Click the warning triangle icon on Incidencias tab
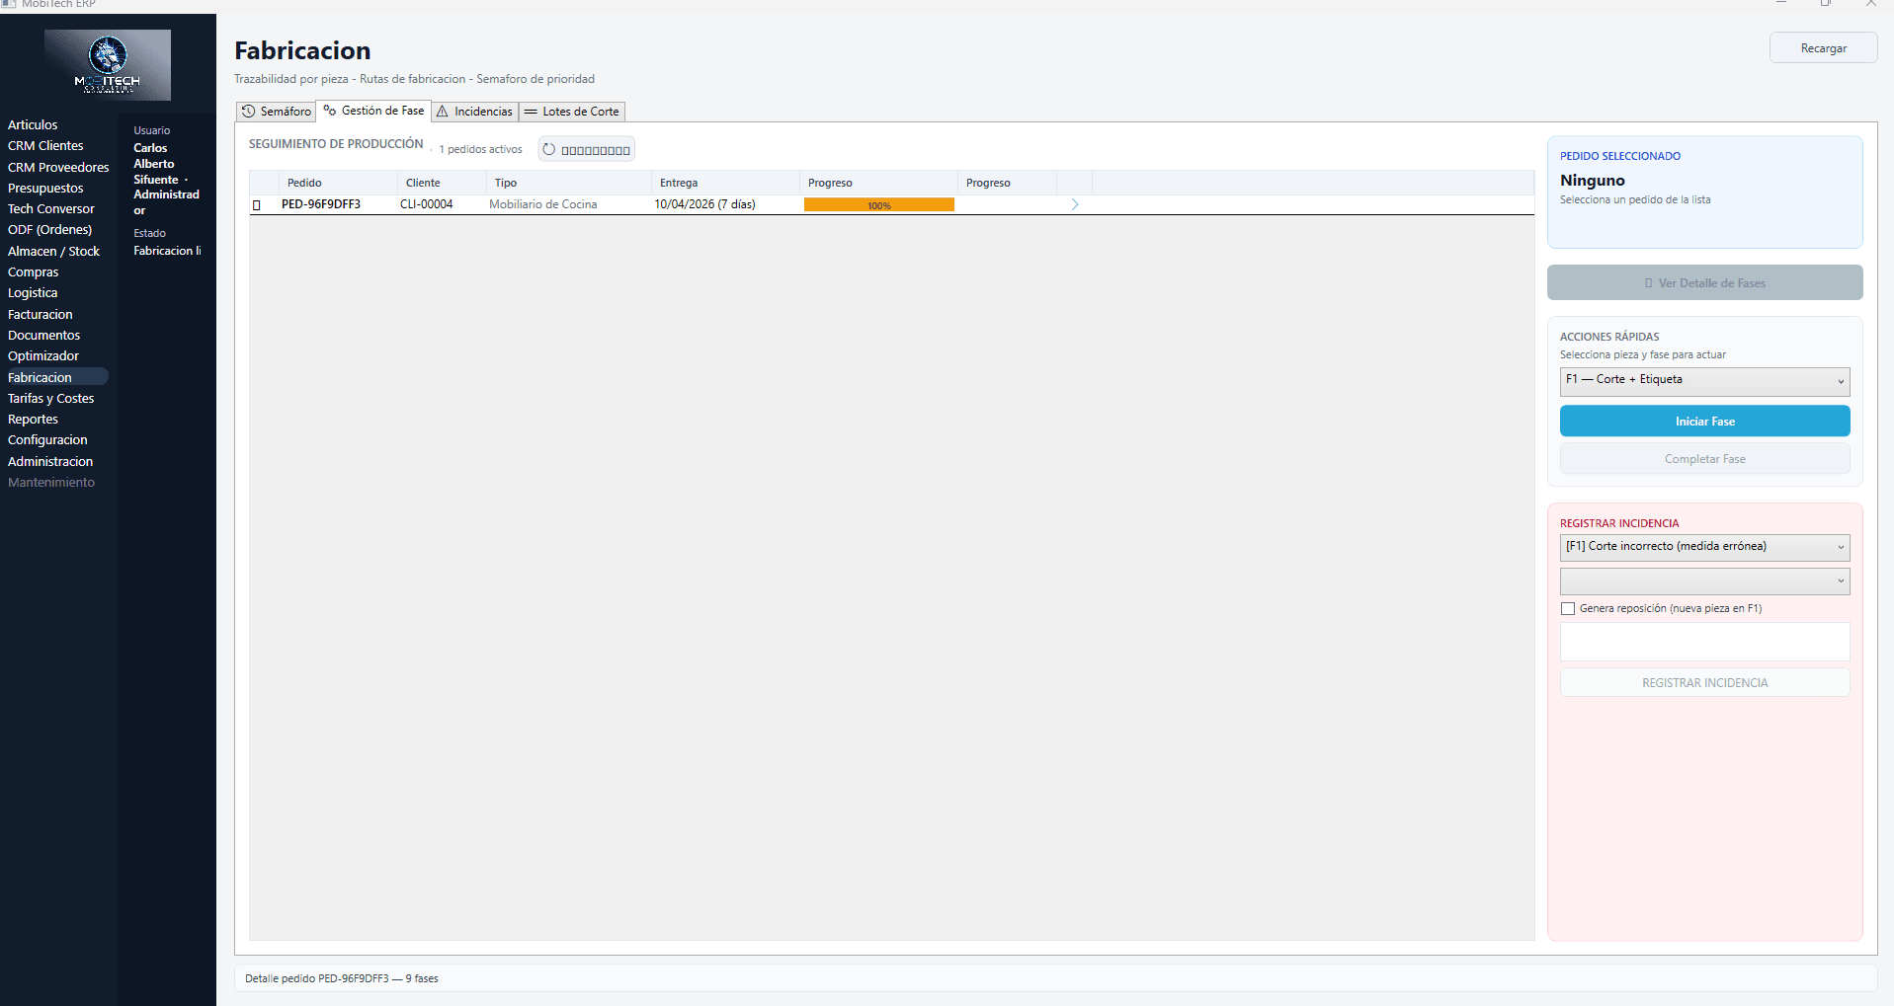 443,112
